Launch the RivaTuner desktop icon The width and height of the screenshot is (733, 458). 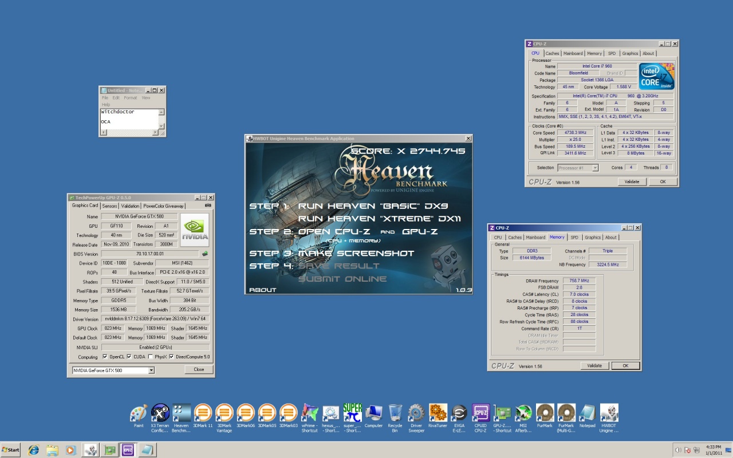(x=438, y=413)
